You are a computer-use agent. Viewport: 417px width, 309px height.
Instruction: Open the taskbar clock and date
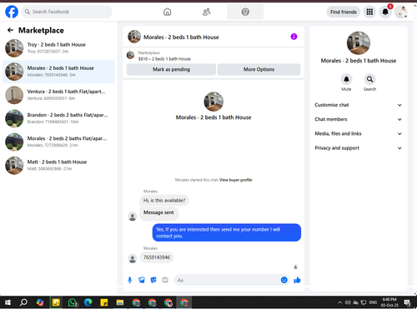(x=389, y=302)
